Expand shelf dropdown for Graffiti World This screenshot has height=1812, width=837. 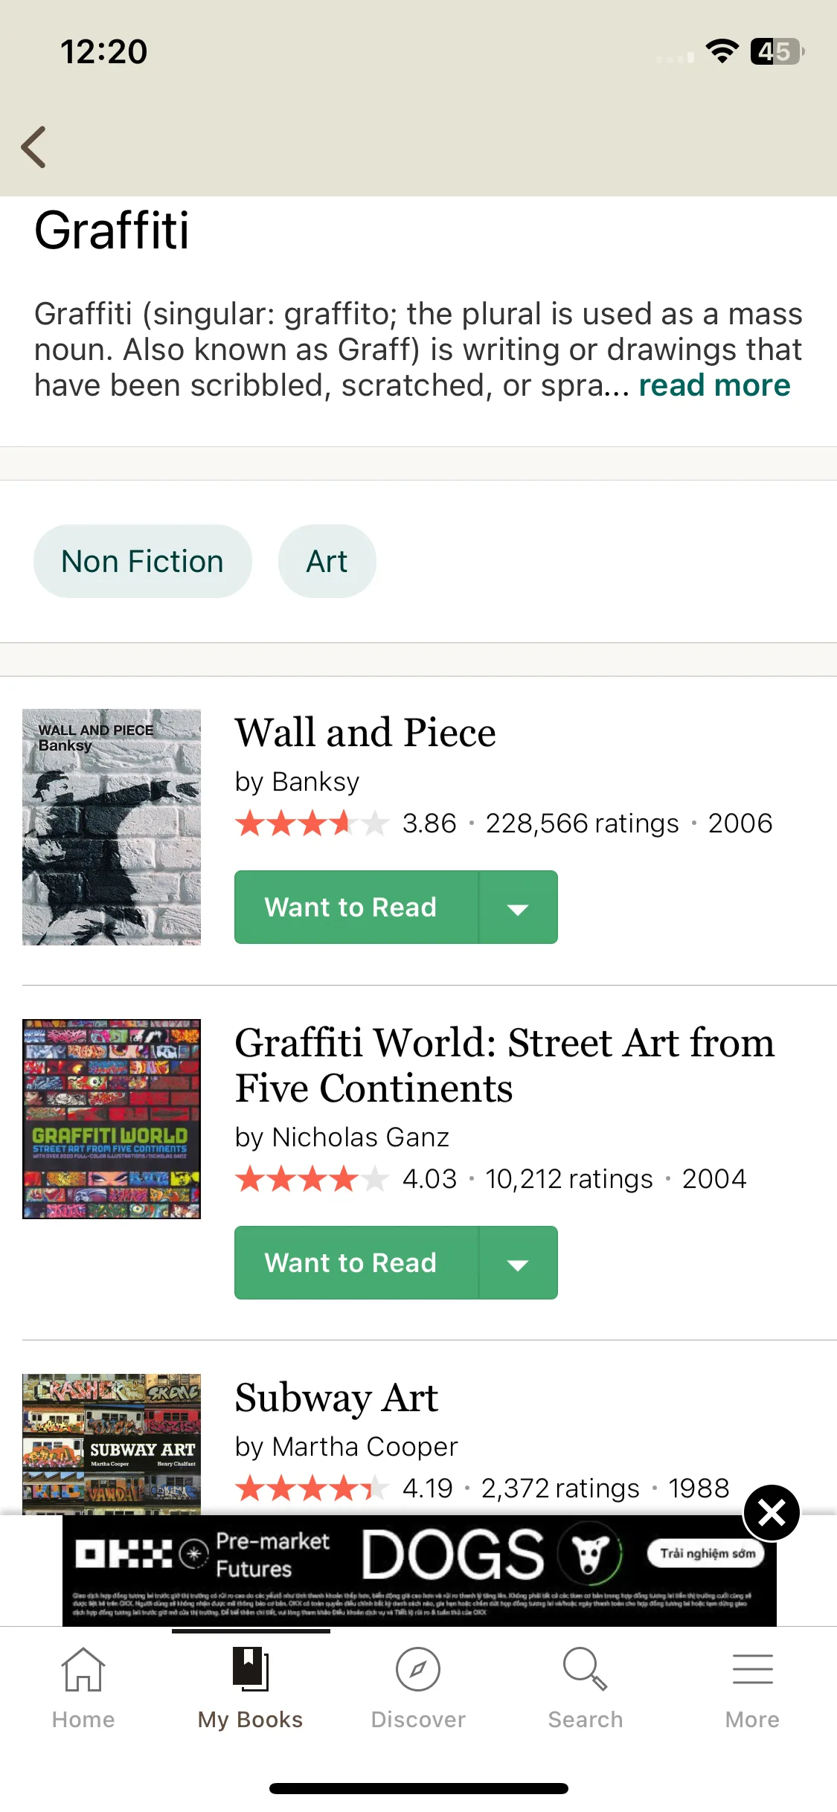[519, 1263]
